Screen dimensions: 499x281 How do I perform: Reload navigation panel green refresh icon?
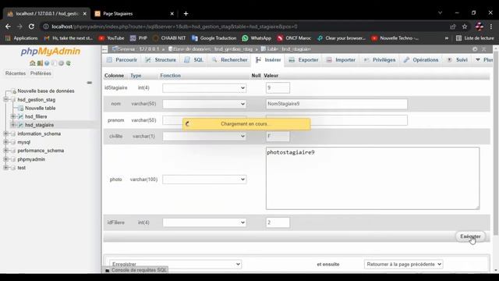[68, 63]
